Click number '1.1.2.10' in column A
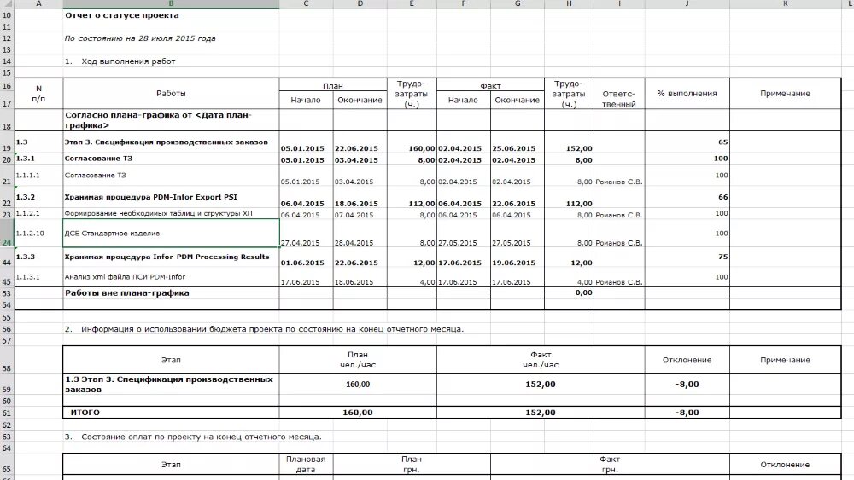The image size is (854, 480). click(x=30, y=234)
